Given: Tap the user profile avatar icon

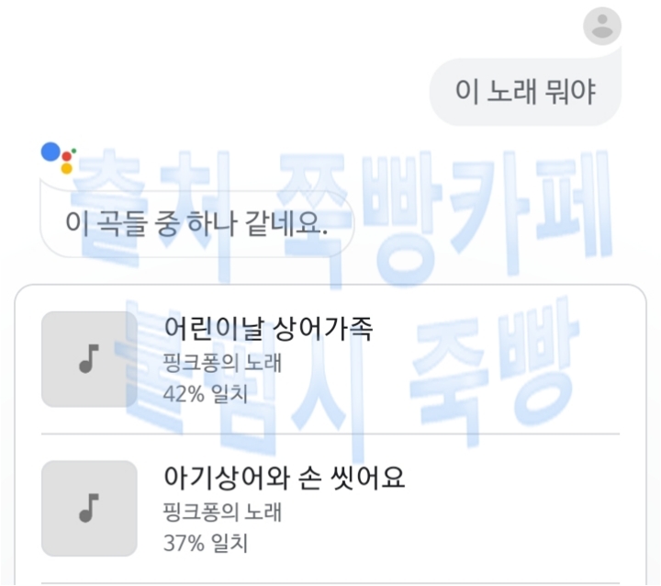Looking at the screenshot, I should pyautogui.click(x=602, y=27).
